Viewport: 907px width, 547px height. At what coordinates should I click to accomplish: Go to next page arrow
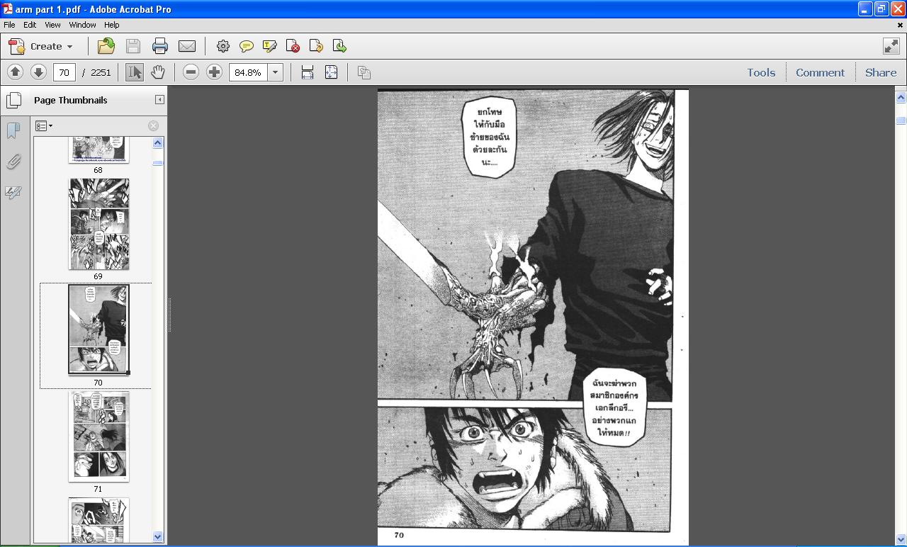click(38, 72)
